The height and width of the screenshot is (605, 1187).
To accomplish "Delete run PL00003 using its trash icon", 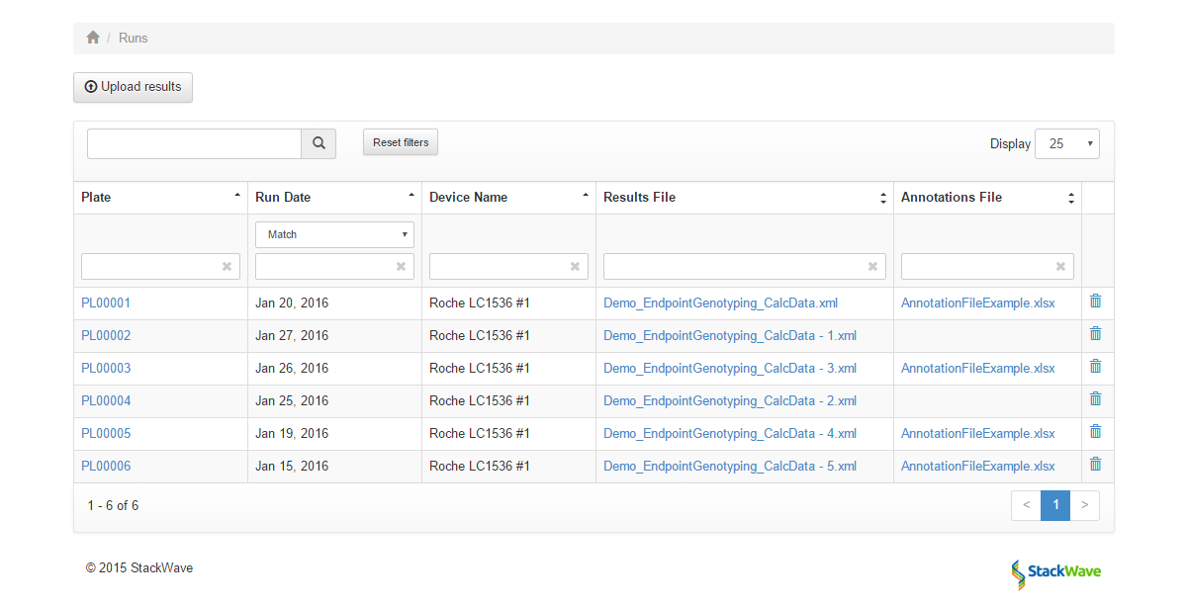I will [1095, 366].
